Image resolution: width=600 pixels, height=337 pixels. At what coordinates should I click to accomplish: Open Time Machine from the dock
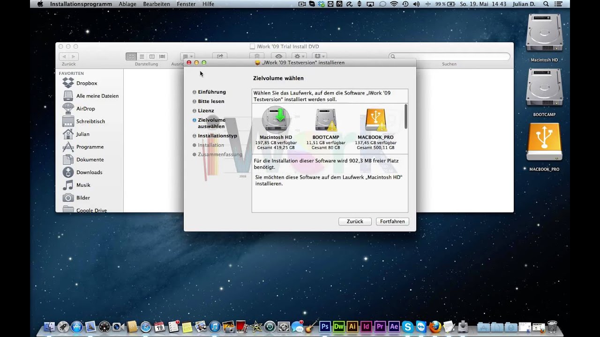pos(270,327)
